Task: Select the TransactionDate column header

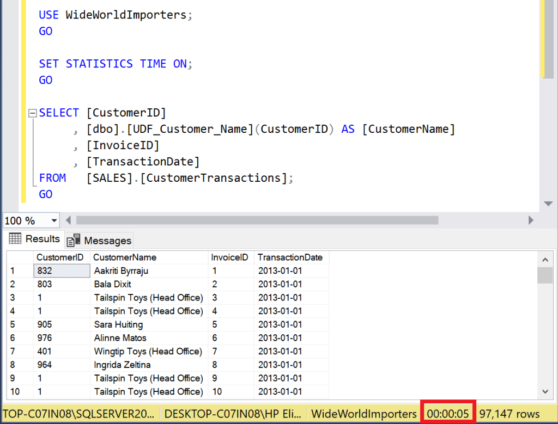Action: coord(290,257)
